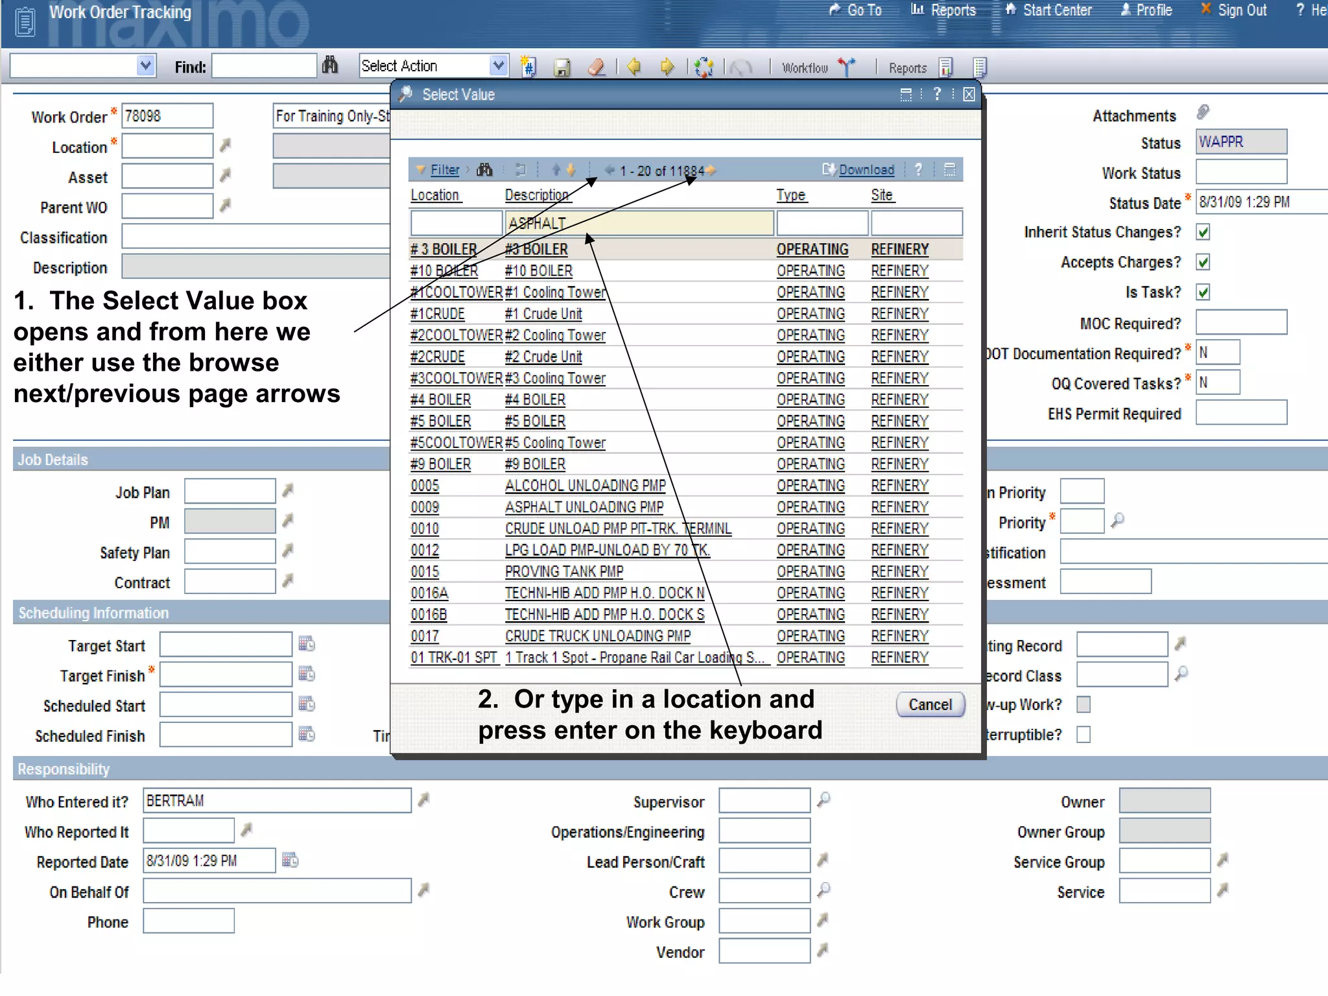
Task: Click next page arrow in Select Value
Action: (711, 171)
